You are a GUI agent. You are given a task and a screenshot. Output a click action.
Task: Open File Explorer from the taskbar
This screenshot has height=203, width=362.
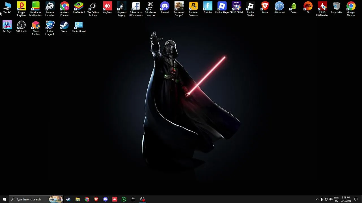(77, 199)
